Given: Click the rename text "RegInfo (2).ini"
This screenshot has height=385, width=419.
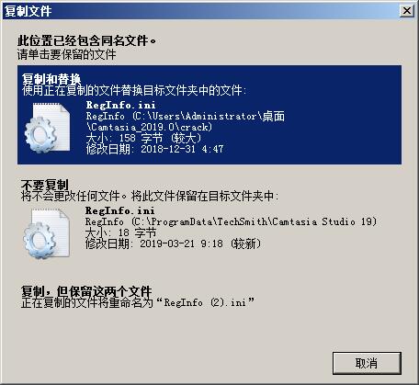Looking at the screenshot, I should click(205, 302).
